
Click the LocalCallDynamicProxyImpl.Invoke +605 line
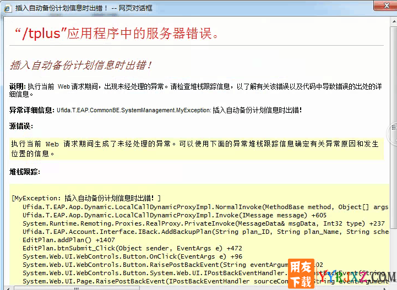[175, 215]
